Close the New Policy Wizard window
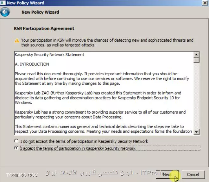209x182 pixels. pos(205,3)
